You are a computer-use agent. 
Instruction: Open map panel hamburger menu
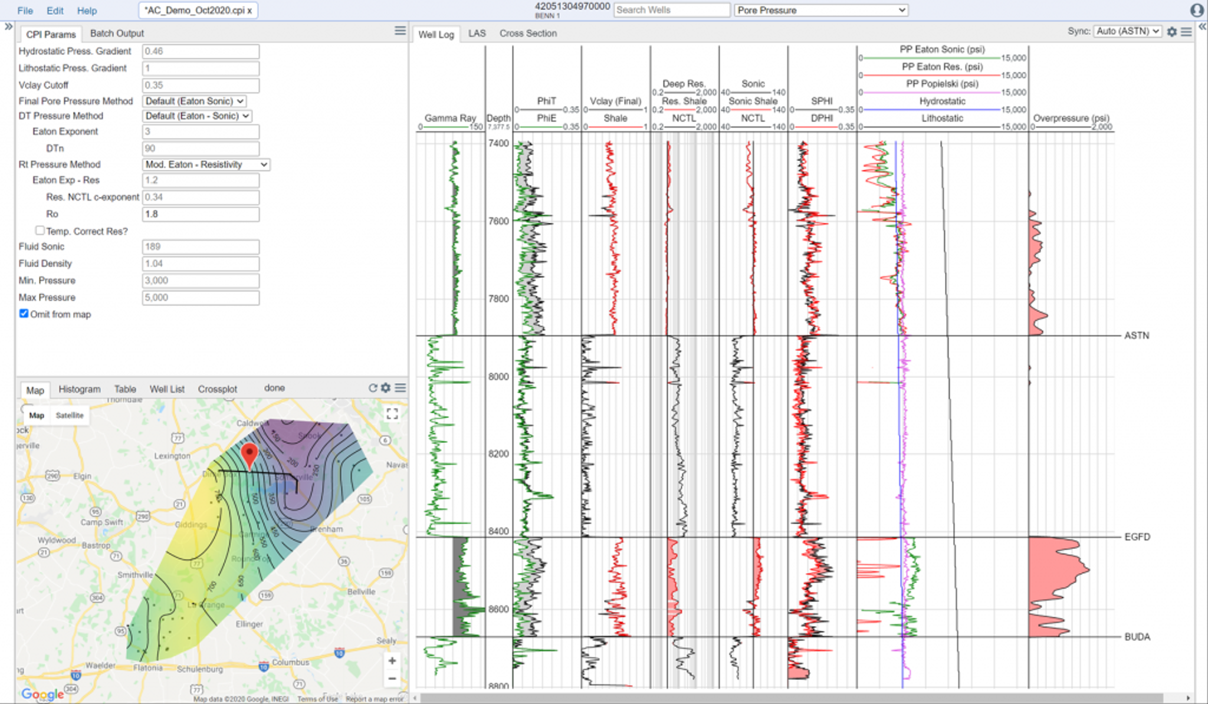pos(401,388)
